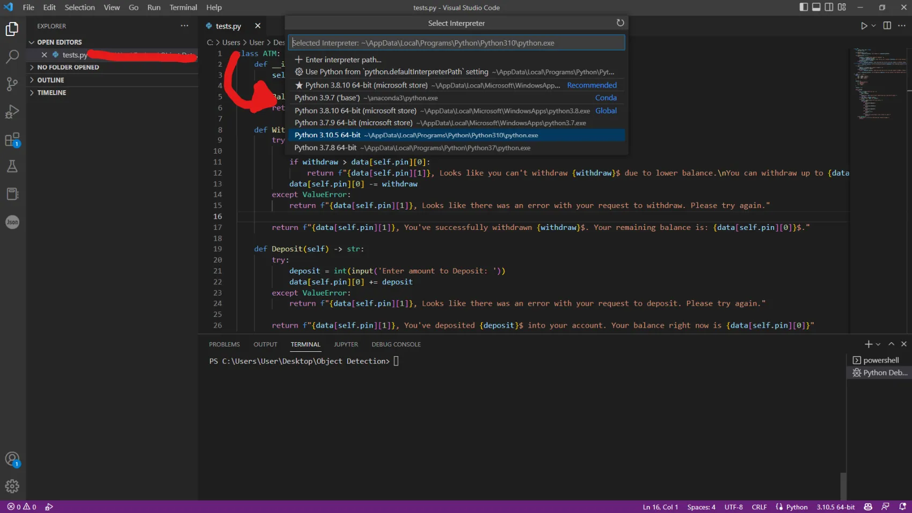Open the new terminal launch profile dropdown

[x=878, y=344]
